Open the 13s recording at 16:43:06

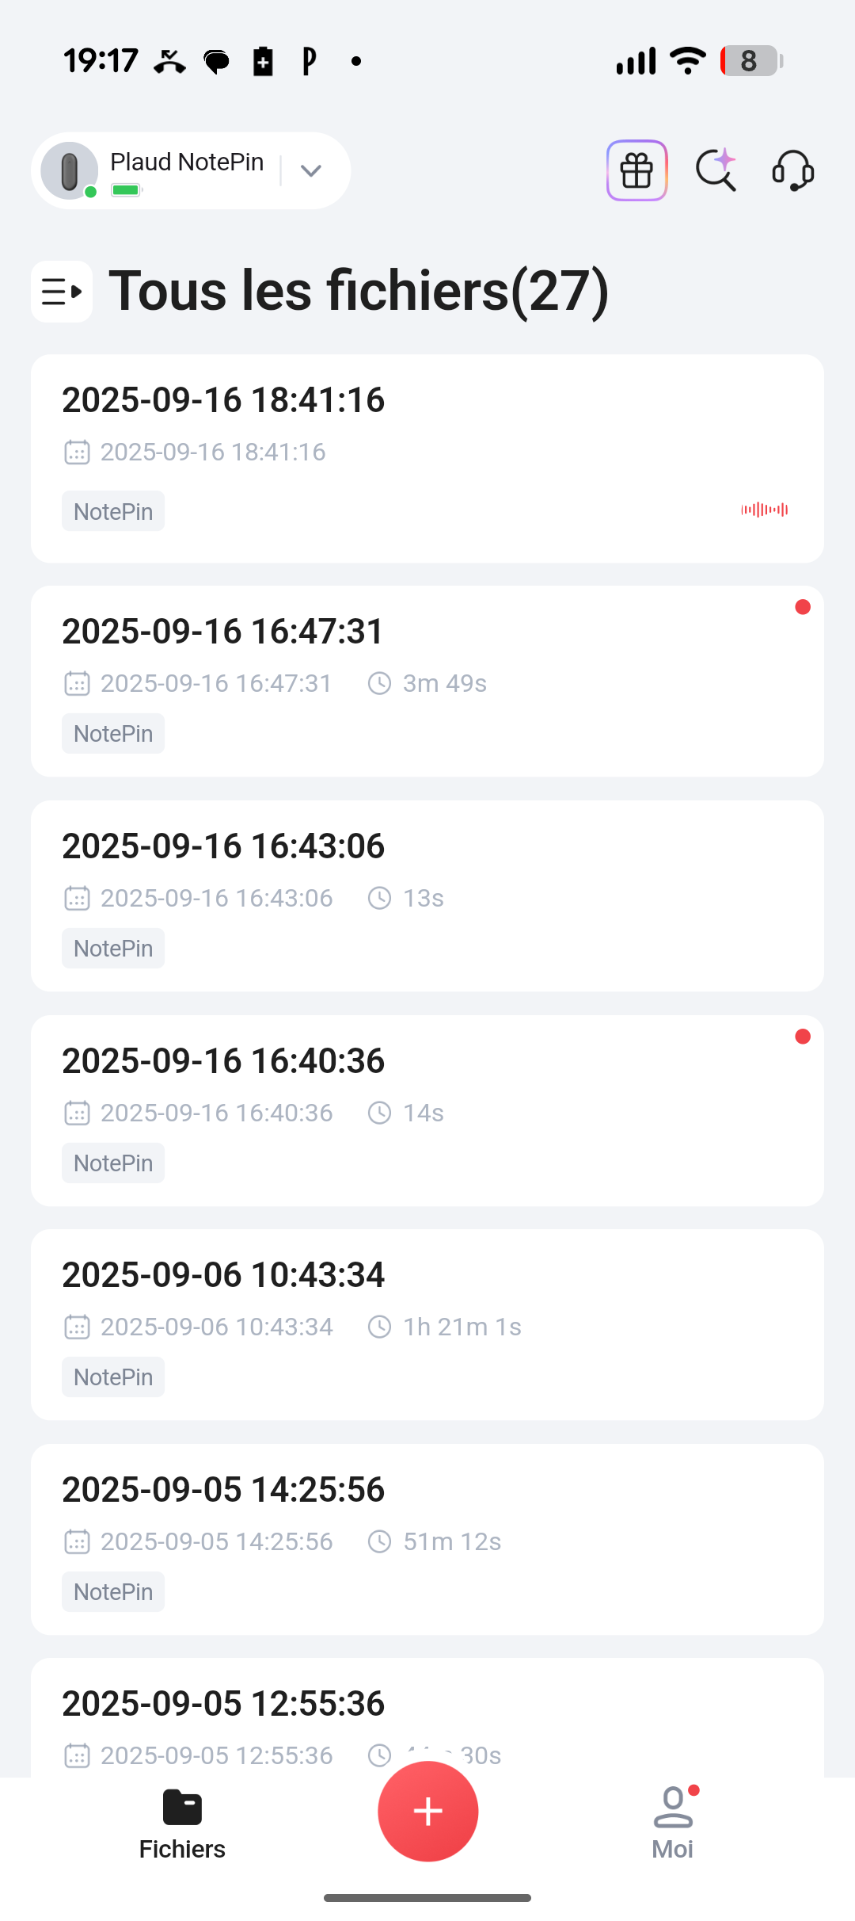pyautogui.click(x=427, y=896)
